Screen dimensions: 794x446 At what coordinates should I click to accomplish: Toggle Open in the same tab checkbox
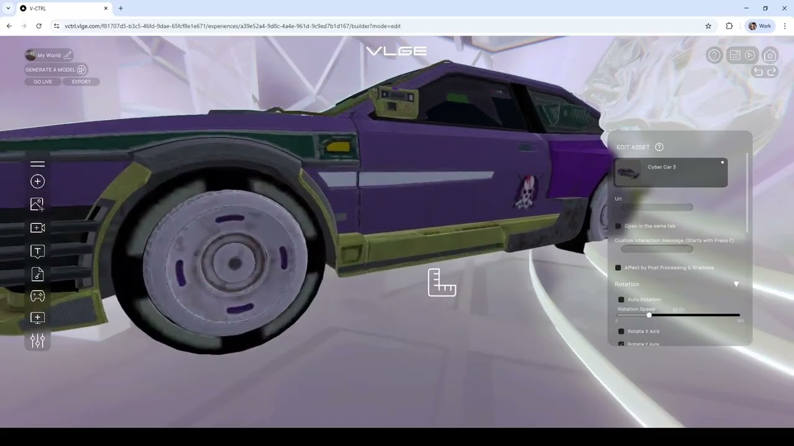pos(618,226)
